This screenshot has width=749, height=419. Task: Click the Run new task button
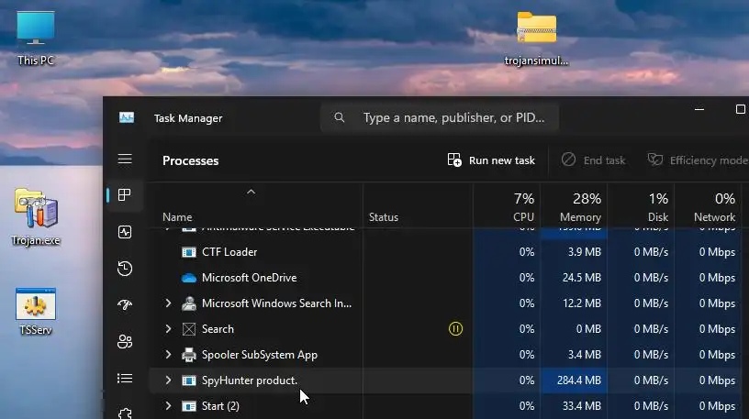click(491, 160)
